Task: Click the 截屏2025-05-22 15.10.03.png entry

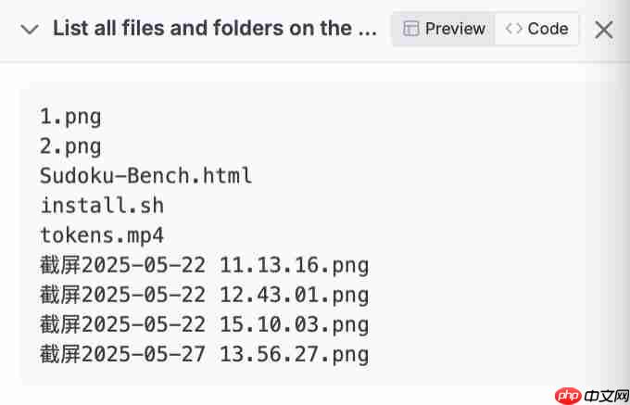Action: pos(204,325)
